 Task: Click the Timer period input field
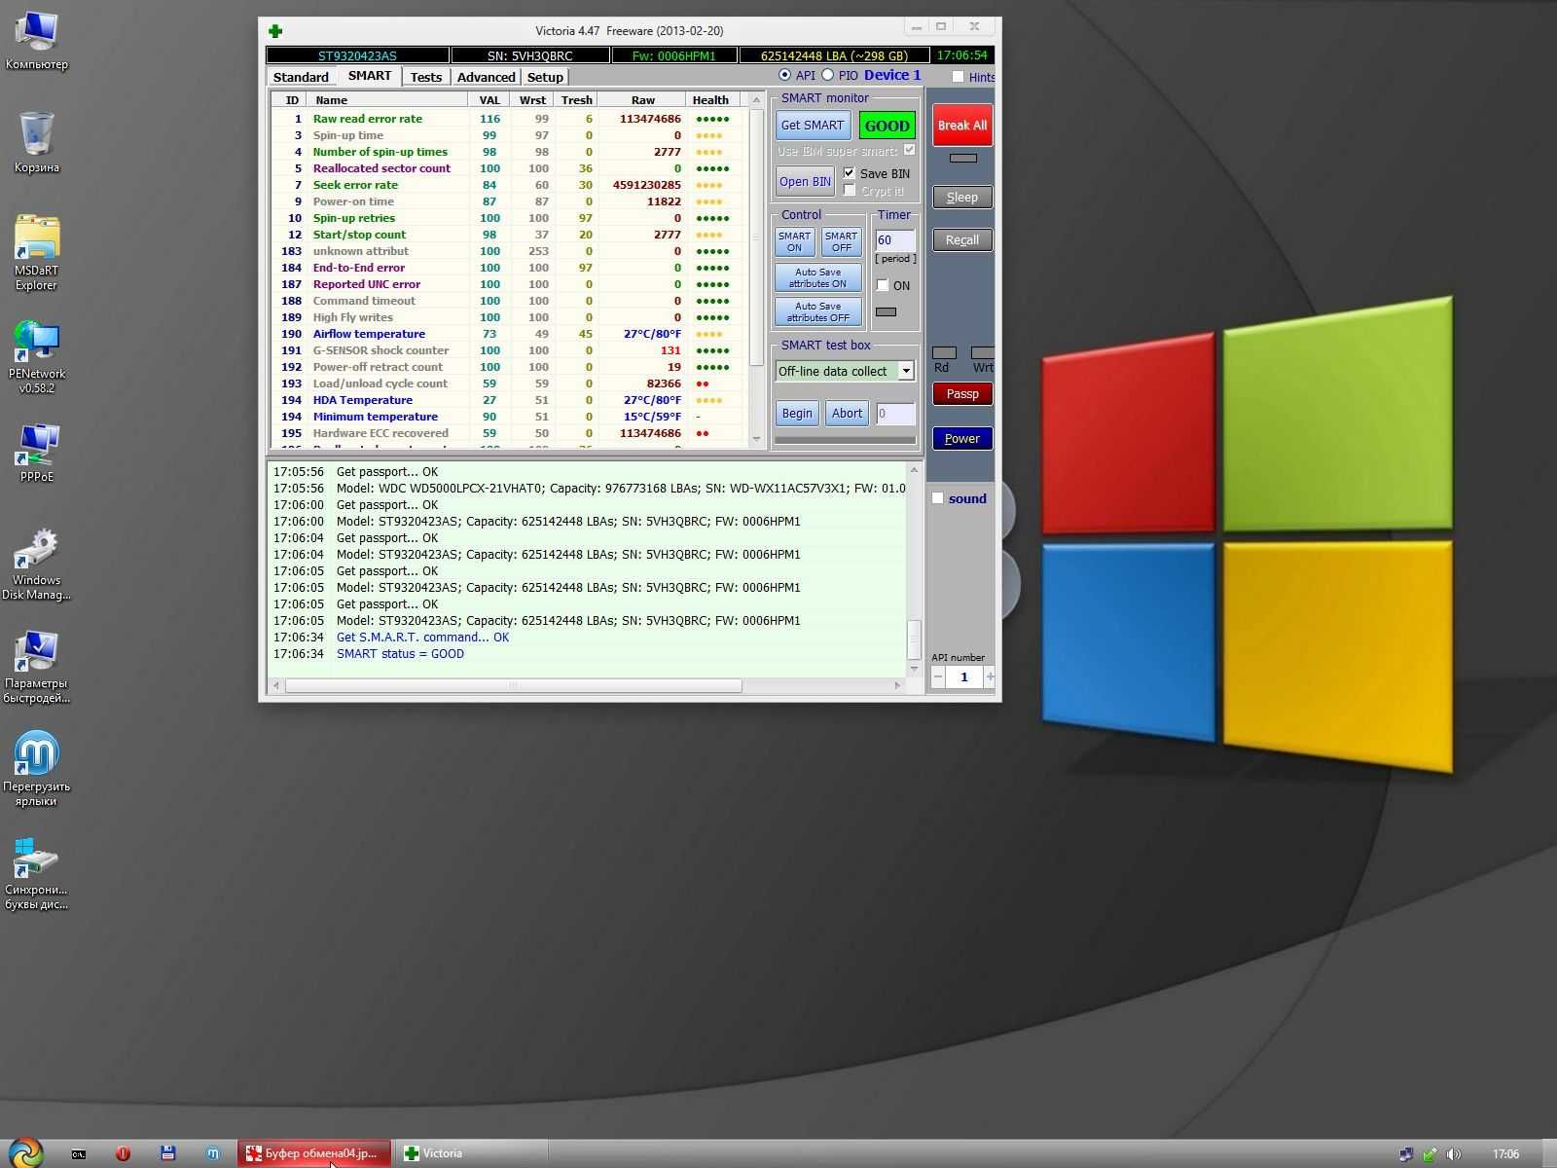pos(895,239)
